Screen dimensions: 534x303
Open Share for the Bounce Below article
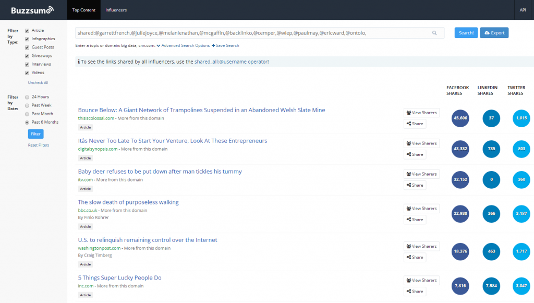(415, 124)
